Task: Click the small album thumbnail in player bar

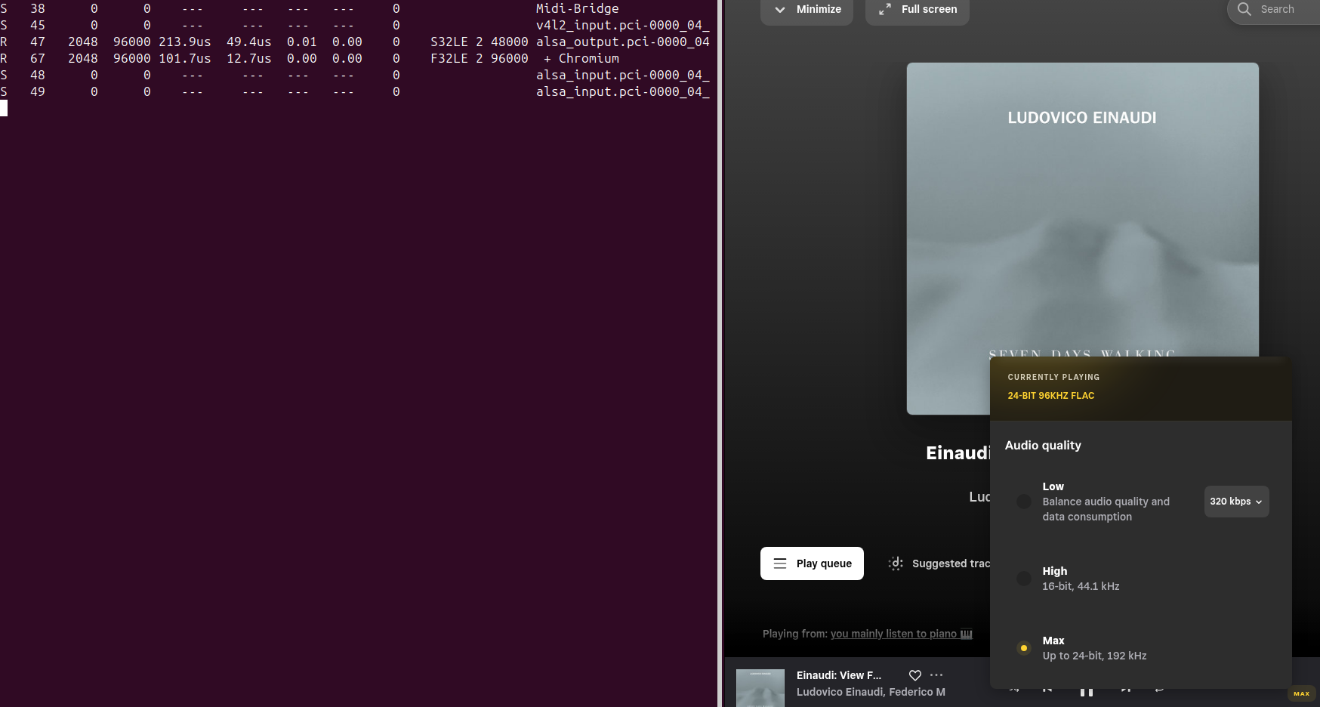Action: point(760,688)
